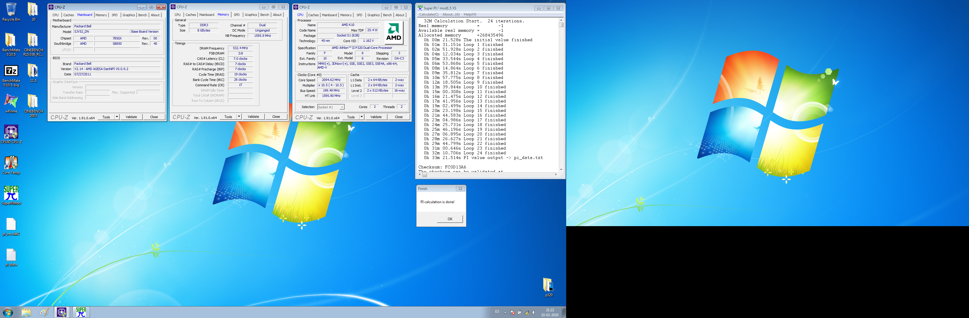Click Close button in Memory CPU-Z window
This screenshot has width=969, height=318.
[x=276, y=117]
